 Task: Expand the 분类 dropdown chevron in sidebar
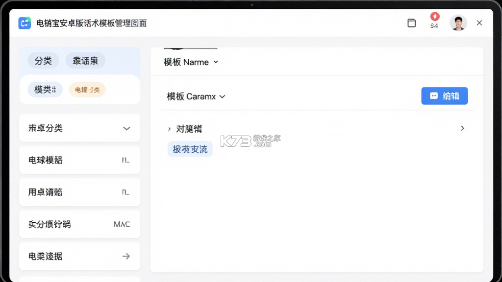pos(127,129)
